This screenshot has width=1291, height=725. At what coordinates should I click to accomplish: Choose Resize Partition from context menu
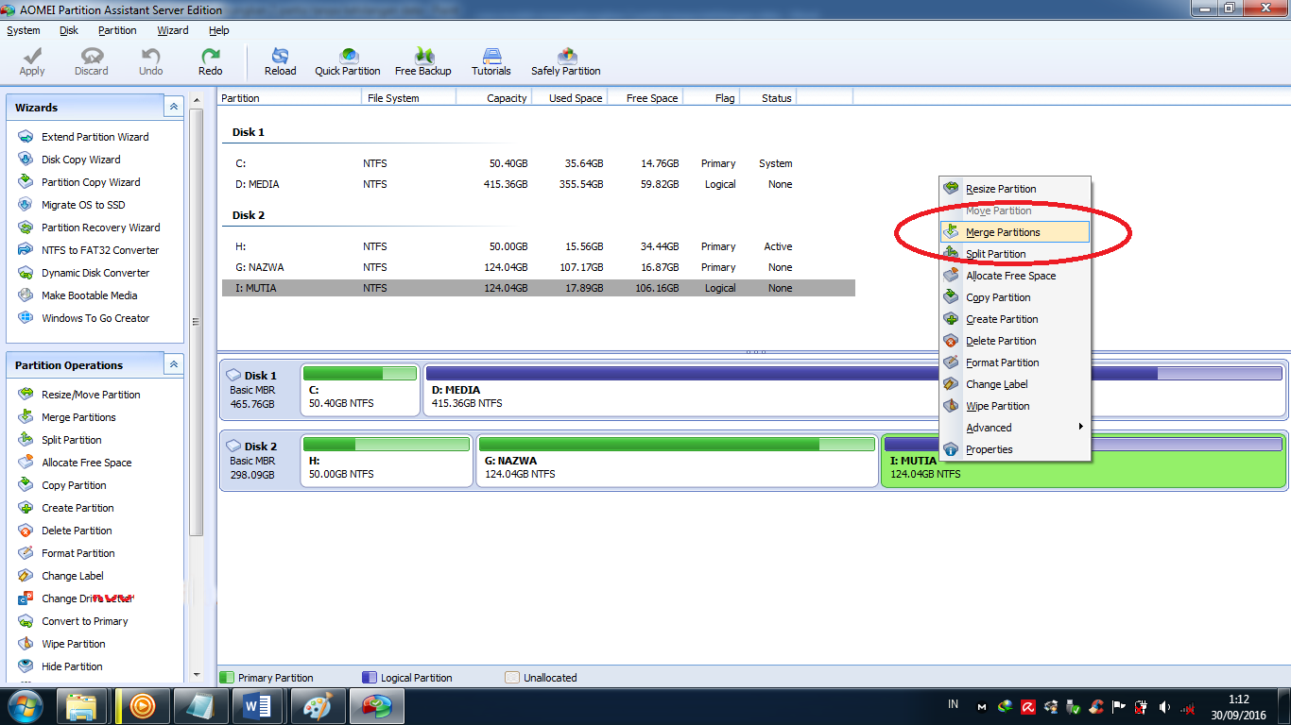(1016, 189)
